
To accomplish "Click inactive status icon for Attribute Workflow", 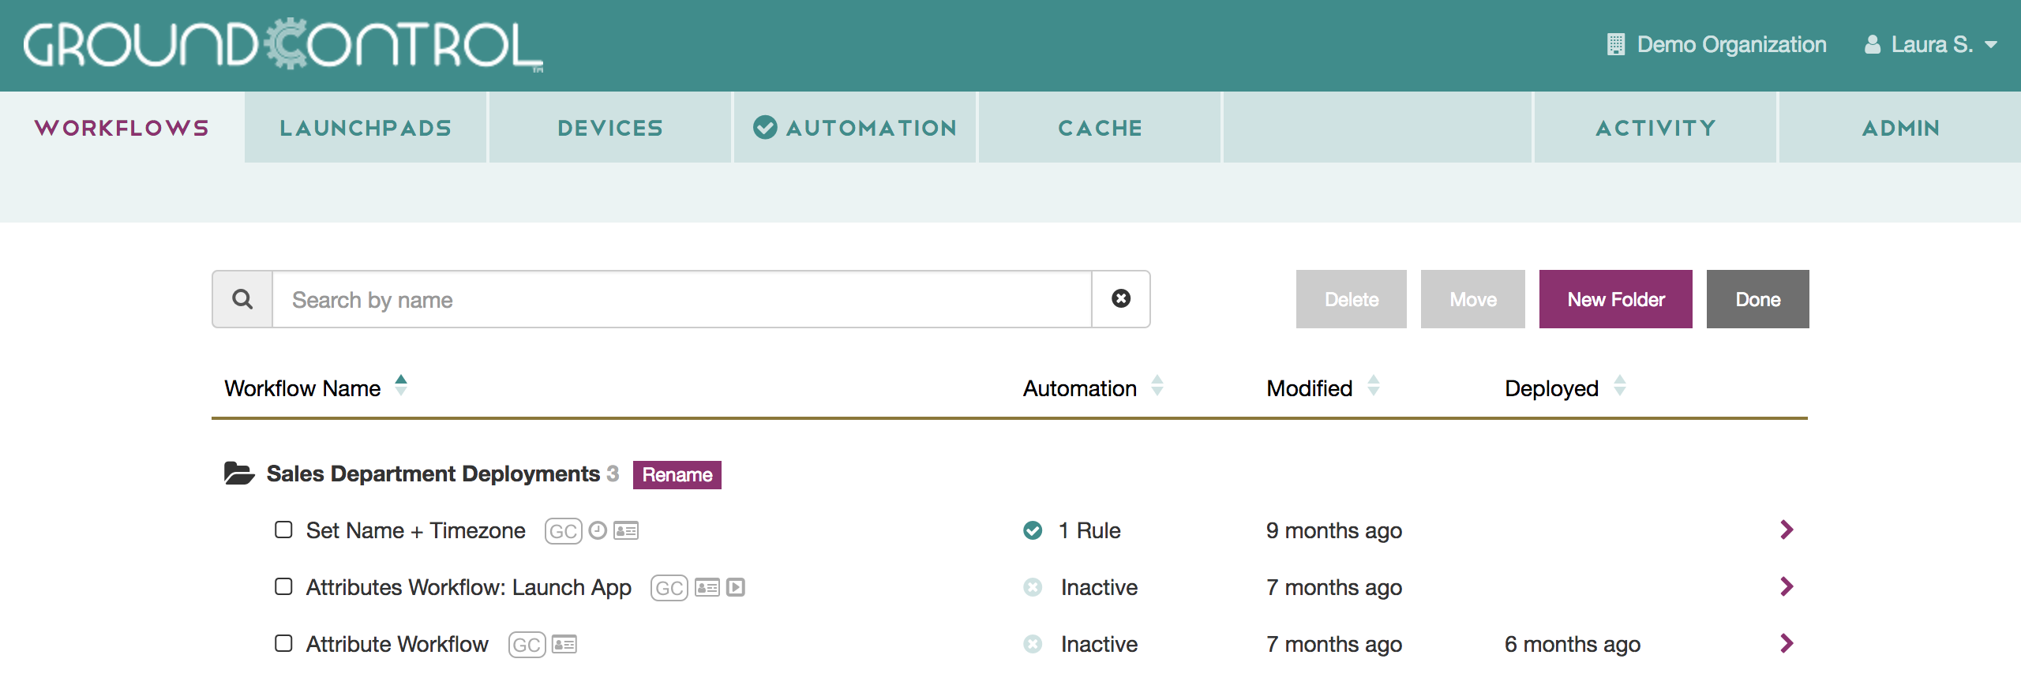I will (x=1033, y=644).
